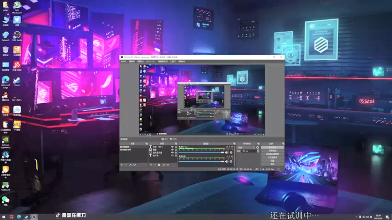Click 启动虚拟摄像机 button

(x=272, y=154)
